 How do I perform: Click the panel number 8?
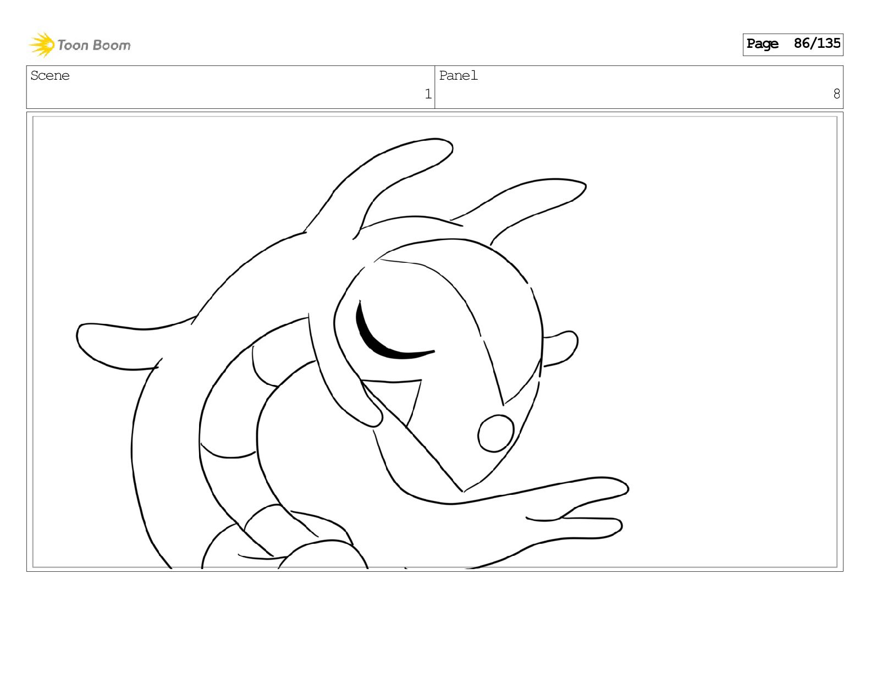pos(836,94)
